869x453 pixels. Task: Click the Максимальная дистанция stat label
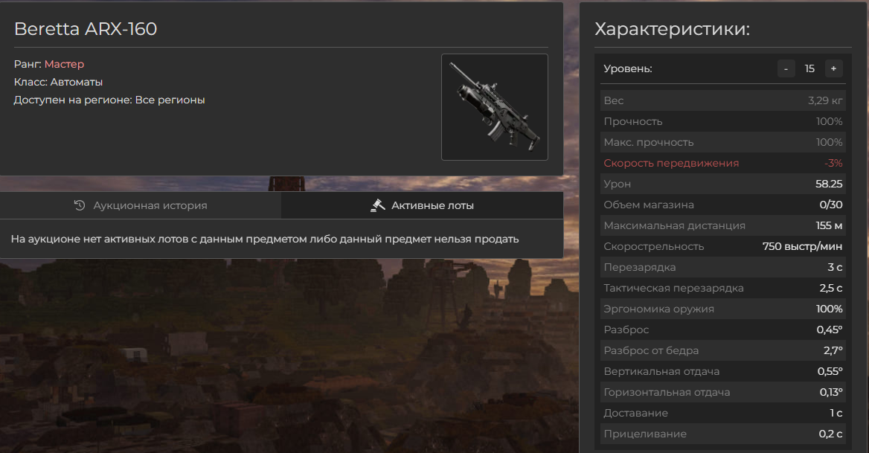tap(675, 226)
